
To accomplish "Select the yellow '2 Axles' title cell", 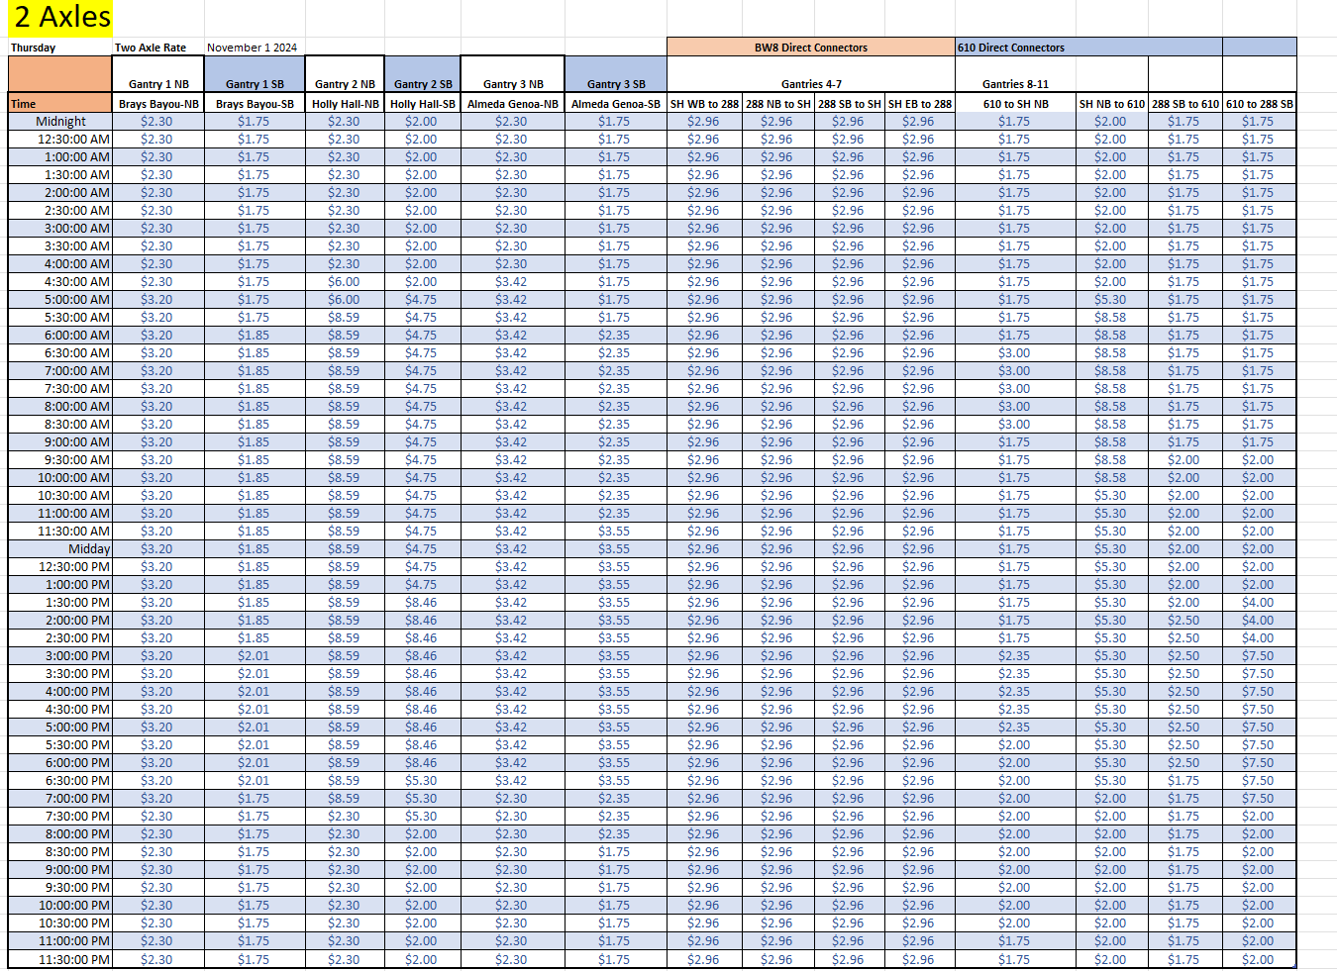I will coord(60,18).
